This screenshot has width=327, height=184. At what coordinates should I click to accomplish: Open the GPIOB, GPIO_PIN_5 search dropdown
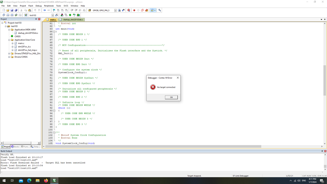pyautogui.click(x=115, y=10)
